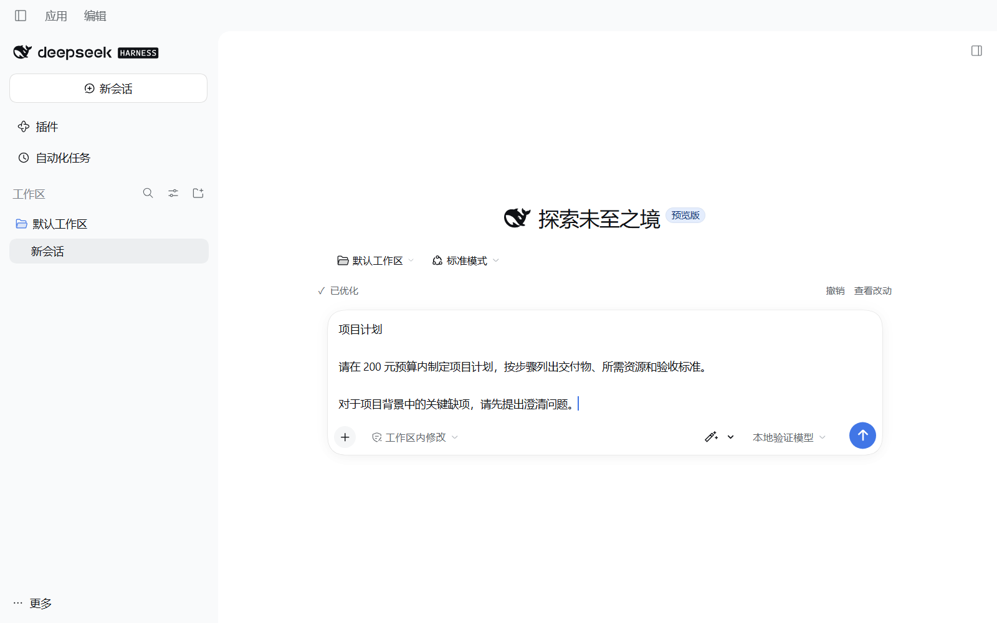Select the 新会话 conversation row
Viewport: 997px width, 623px height.
click(109, 251)
